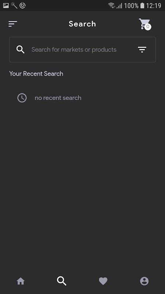The width and height of the screenshot is (165, 294).
Task: Tap the 'Search' page title
Action: point(82,24)
